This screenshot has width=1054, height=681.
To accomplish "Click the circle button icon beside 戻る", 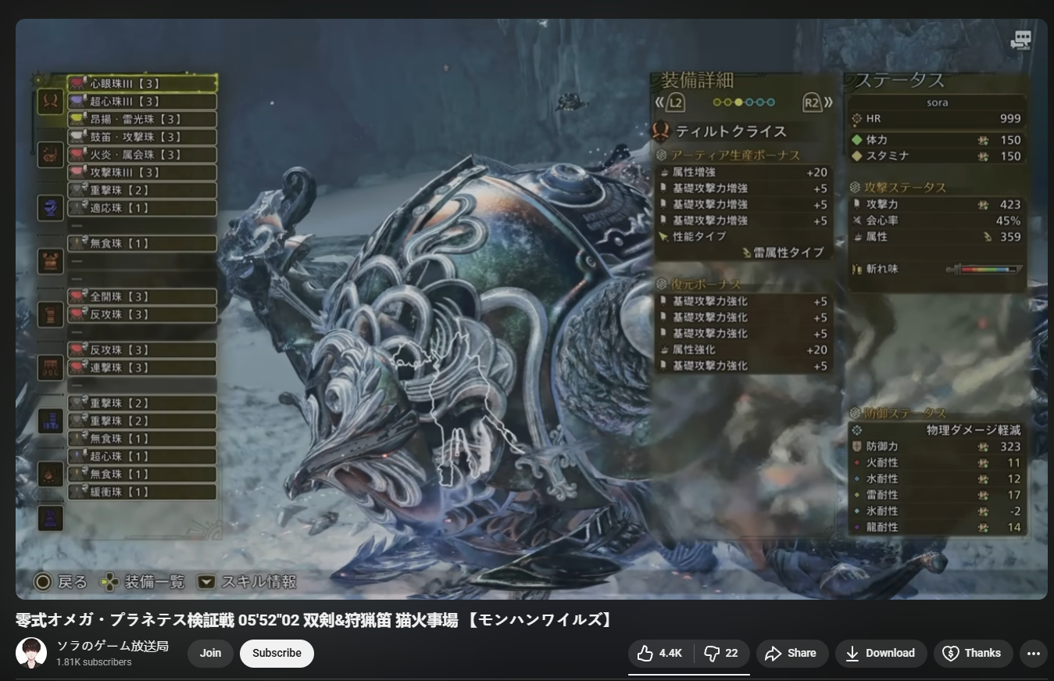I will click(x=42, y=582).
